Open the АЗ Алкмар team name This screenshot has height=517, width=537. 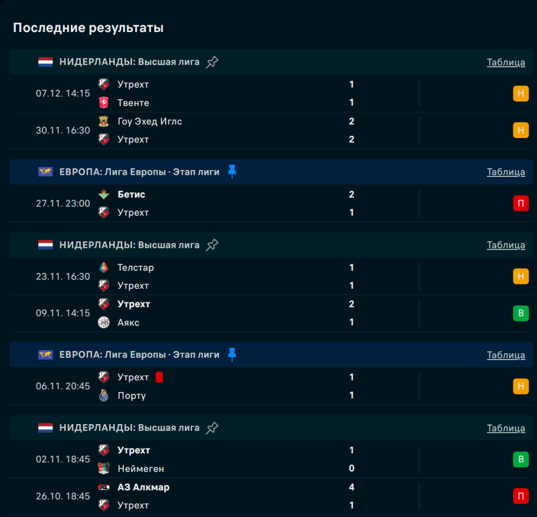(143, 487)
